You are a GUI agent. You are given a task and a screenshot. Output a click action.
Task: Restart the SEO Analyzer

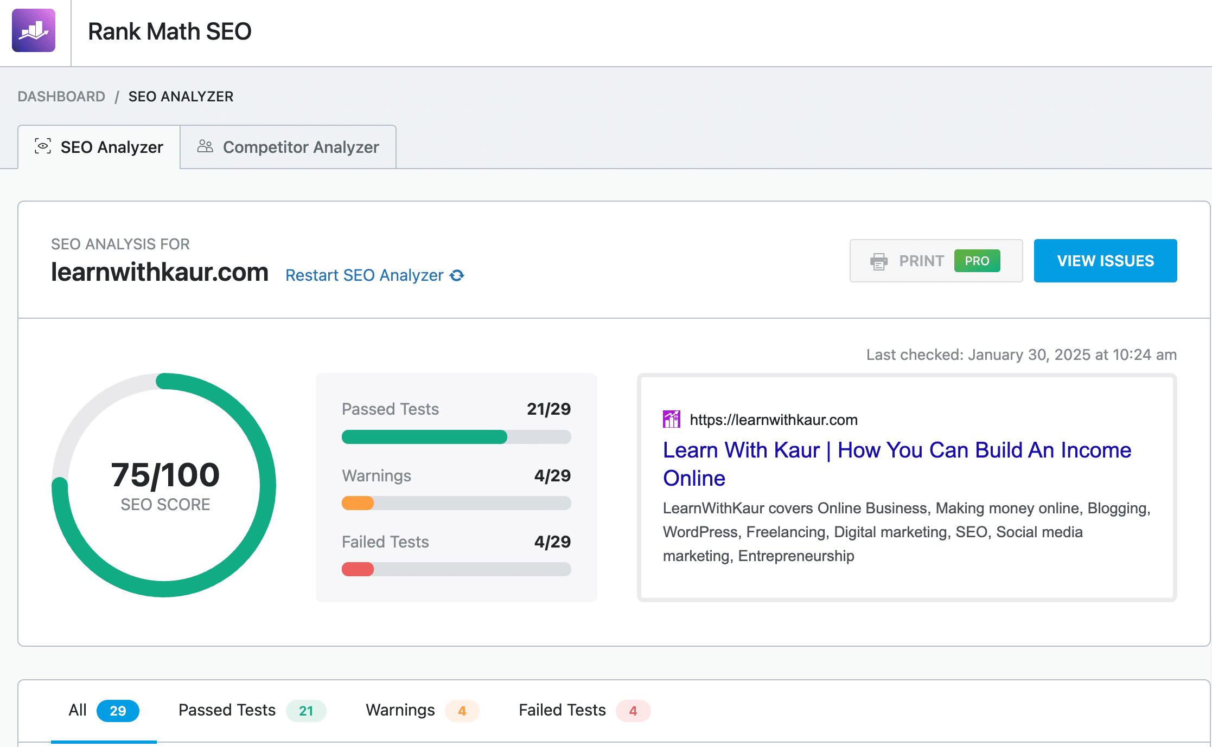363,275
